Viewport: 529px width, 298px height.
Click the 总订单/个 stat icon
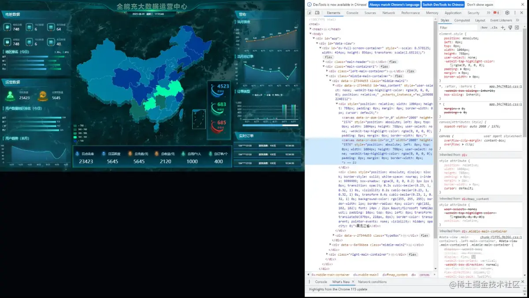pos(210,154)
